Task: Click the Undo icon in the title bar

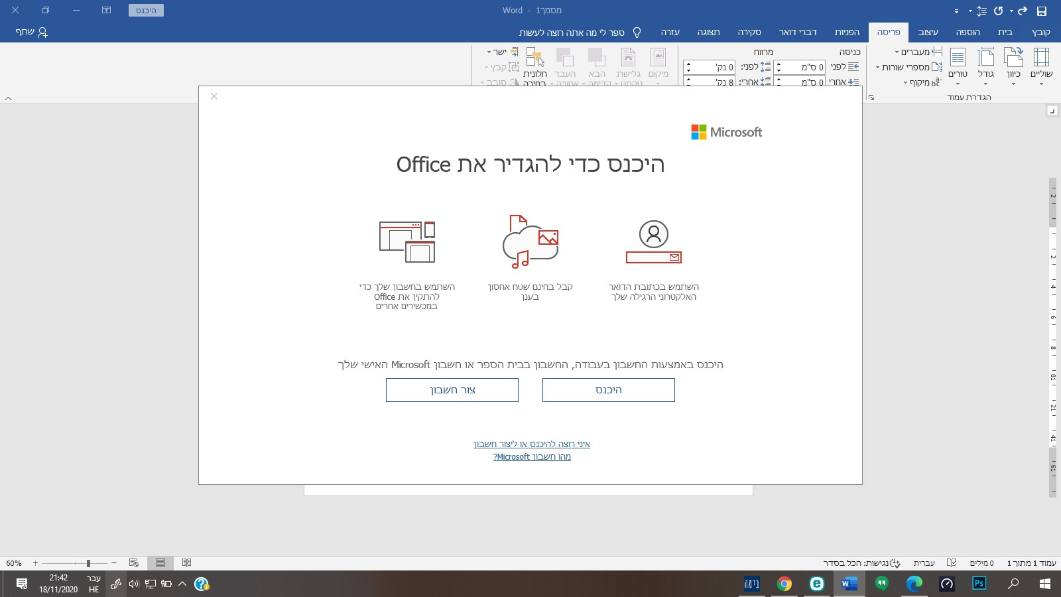Action: pyautogui.click(x=1022, y=11)
